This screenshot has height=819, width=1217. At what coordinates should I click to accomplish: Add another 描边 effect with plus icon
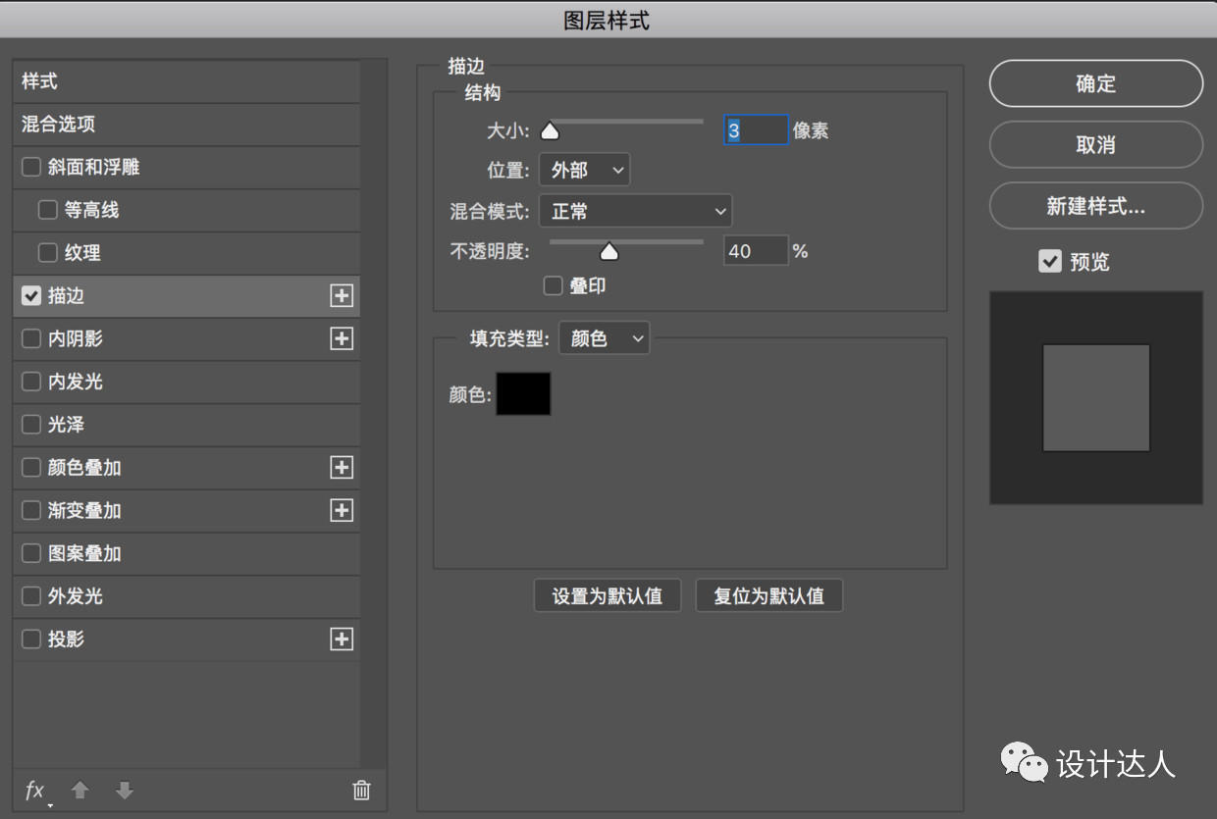342,296
